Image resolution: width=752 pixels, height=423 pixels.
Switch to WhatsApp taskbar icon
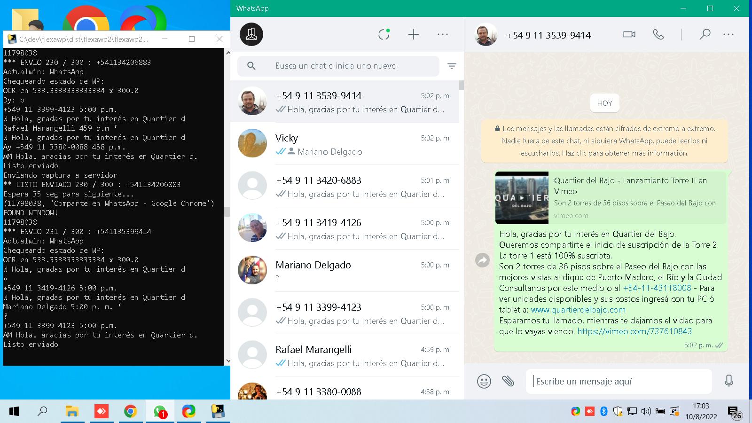coord(160,412)
